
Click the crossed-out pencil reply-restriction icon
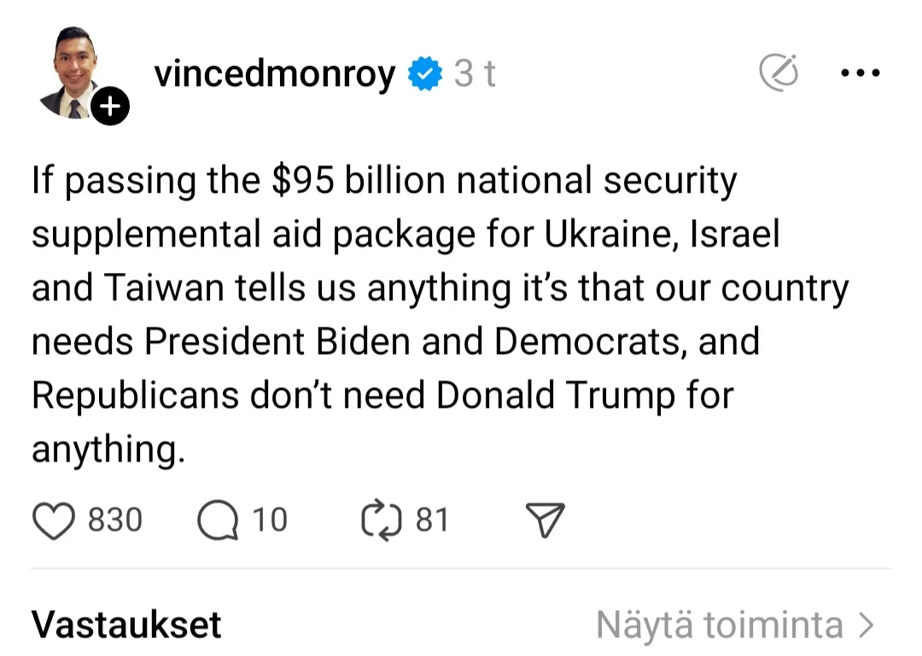click(x=779, y=73)
